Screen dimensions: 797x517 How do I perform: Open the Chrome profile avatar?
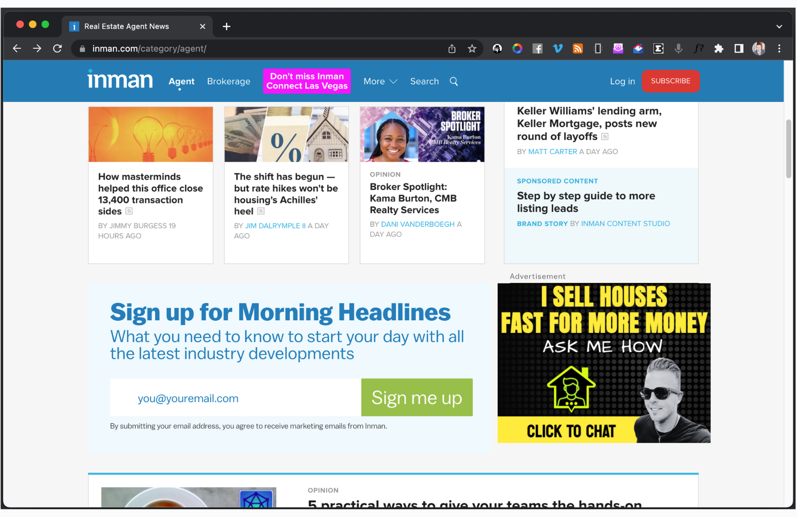(x=759, y=48)
